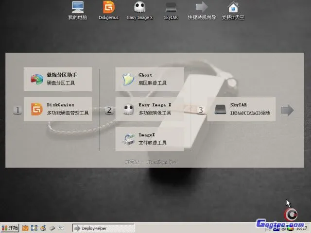The width and height of the screenshot is (311, 233).
Task: Click the second quick-launch taskbar icon
Action: [x=34, y=228]
